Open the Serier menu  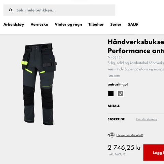click(x=116, y=24)
